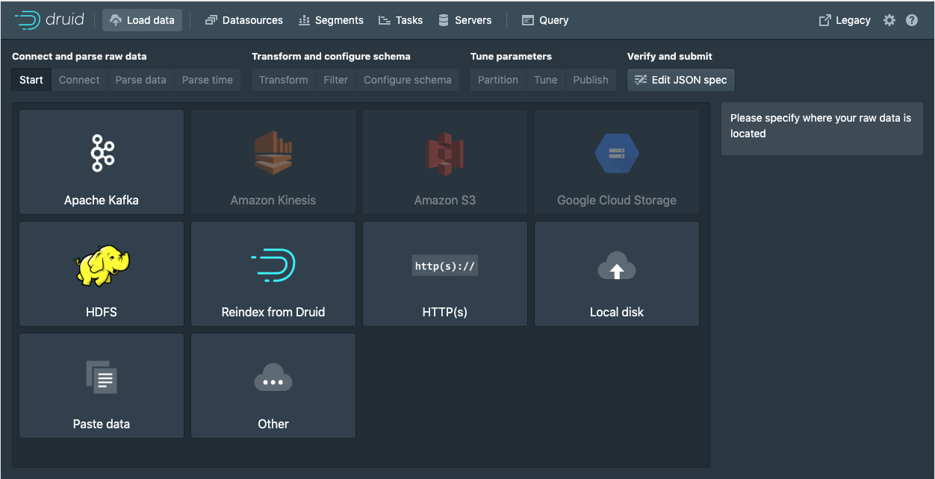Switch to the Tasks view
Screen dimensions: 935x479
(x=400, y=20)
